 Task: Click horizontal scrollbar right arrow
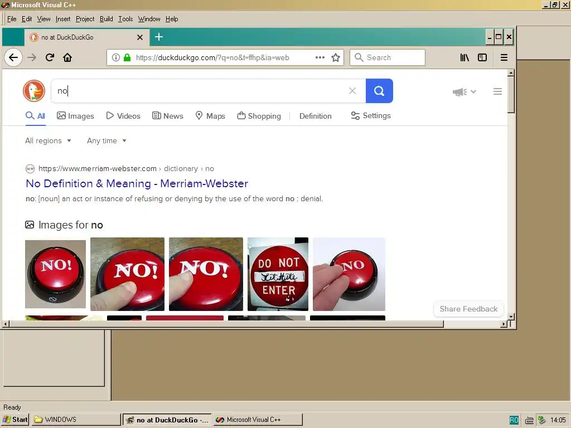(504, 324)
